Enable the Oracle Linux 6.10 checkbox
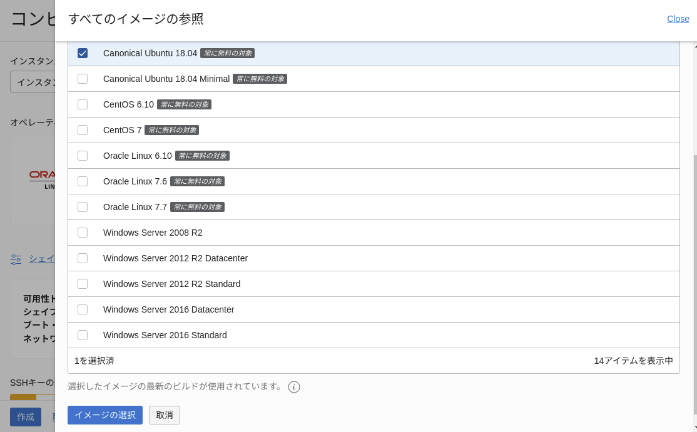This screenshot has height=432, width=697. pos(83,156)
